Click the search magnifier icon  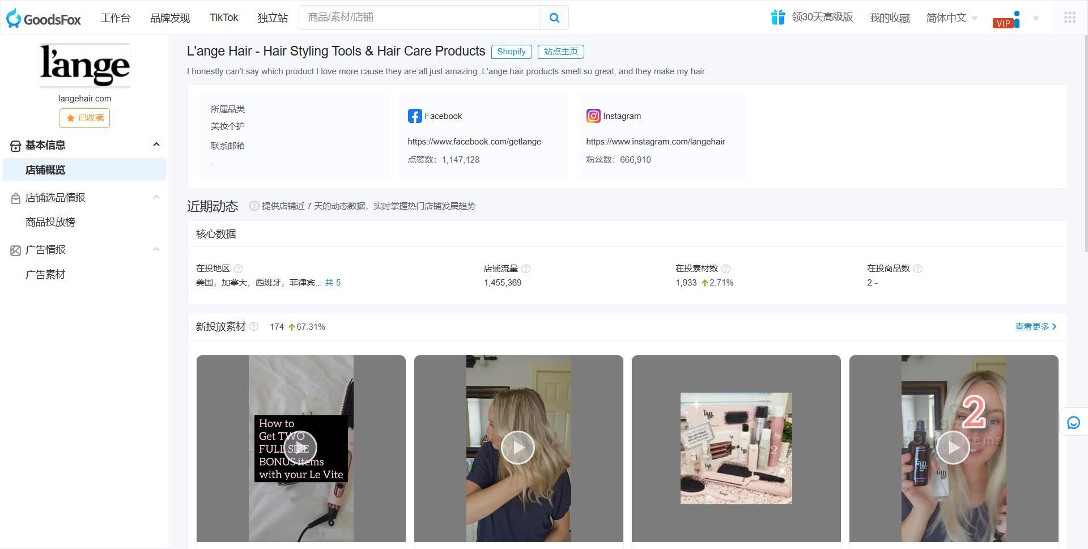point(554,18)
